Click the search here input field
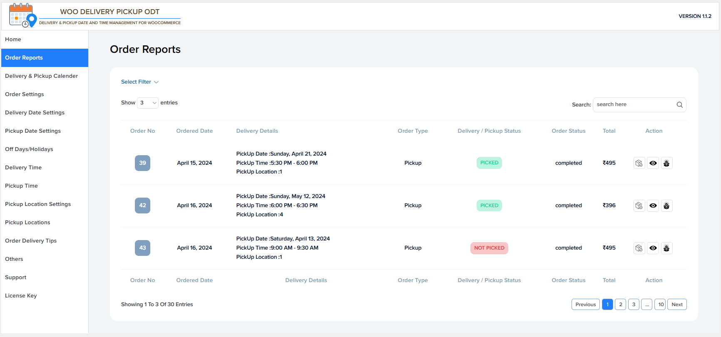 634,105
